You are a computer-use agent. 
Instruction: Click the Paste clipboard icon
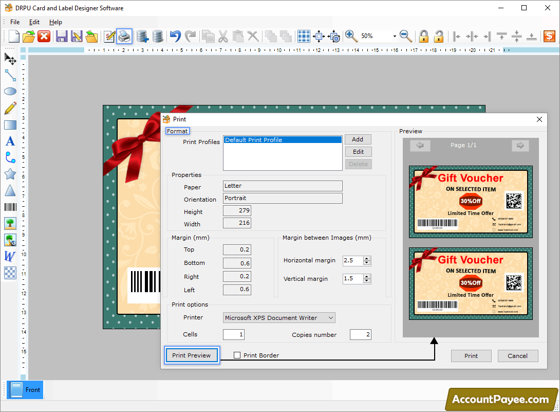point(238,36)
